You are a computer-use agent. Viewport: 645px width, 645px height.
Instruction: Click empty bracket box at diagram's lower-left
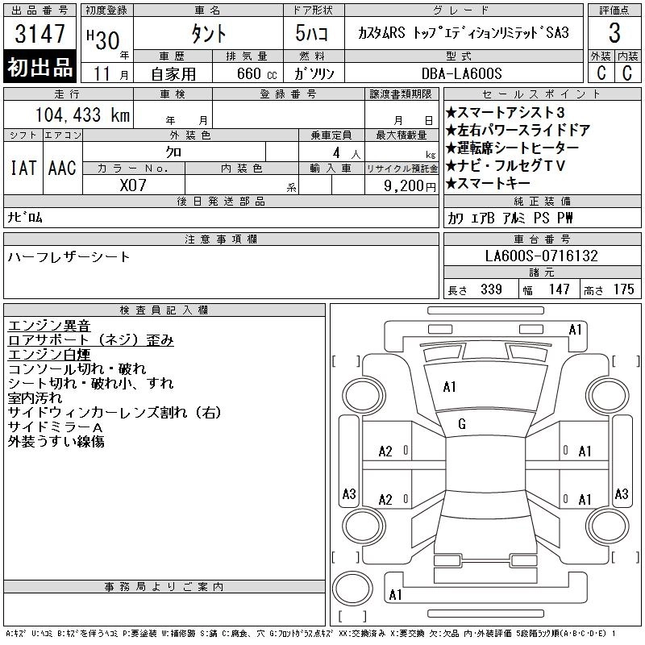click(345, 556)
